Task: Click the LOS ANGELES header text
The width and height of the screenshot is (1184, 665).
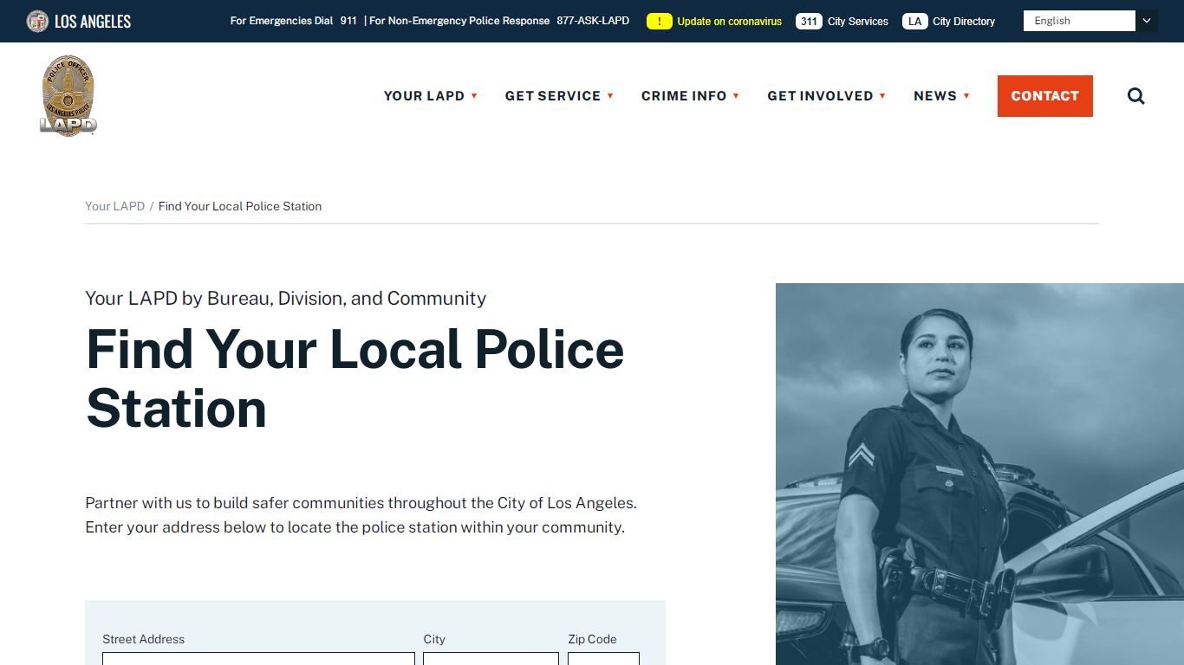Action: pyautogui.click(x=93, y=21)
